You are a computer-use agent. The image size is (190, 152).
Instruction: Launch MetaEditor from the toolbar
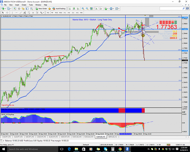[50, 9]
